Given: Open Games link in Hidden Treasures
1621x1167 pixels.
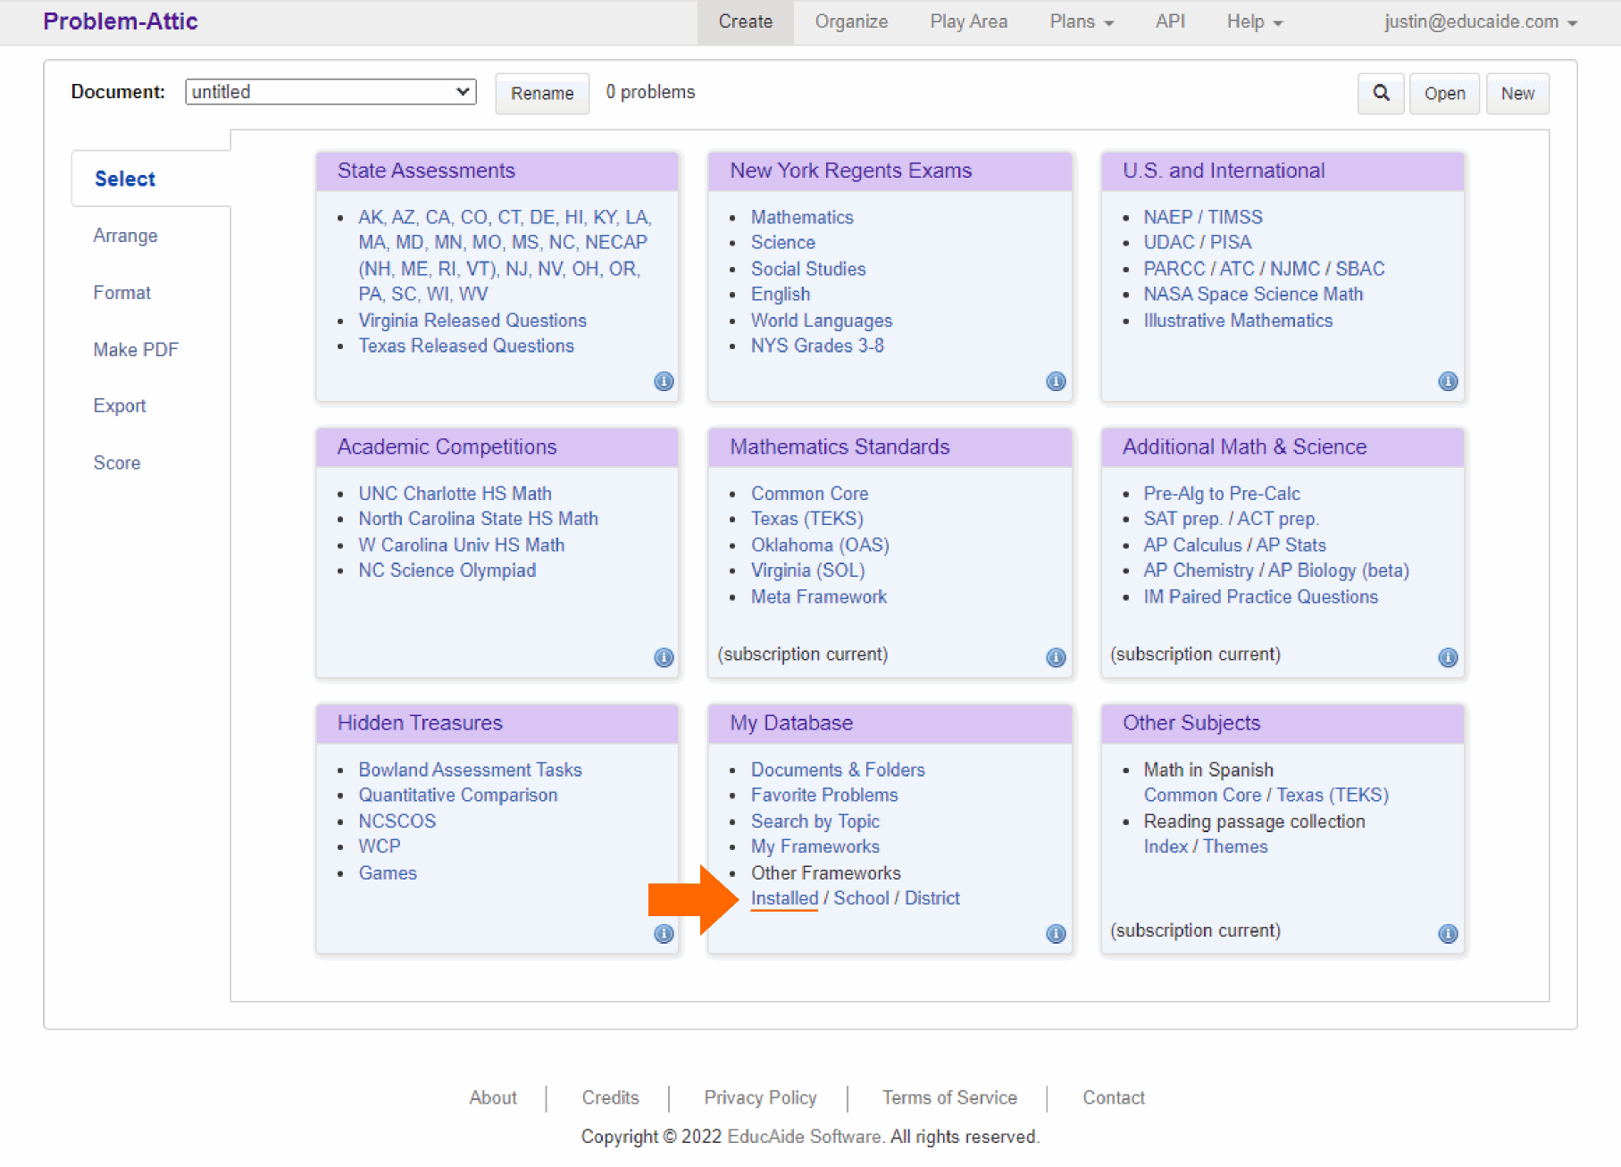Looking at the screenshot, I should click(388, 873).
